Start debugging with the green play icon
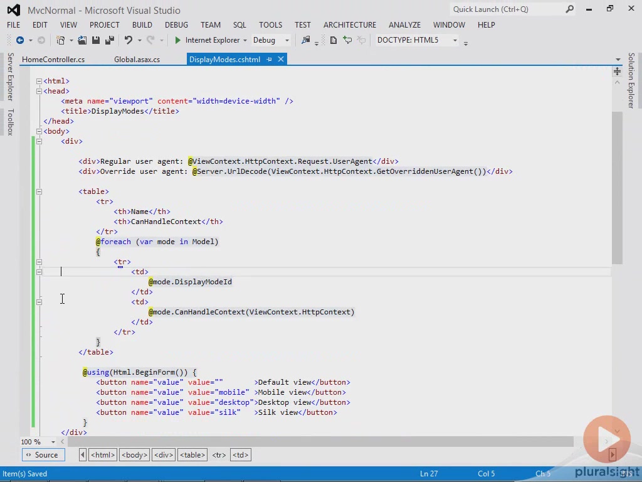This screenshot has width=642, height=482. click(177, 40)
